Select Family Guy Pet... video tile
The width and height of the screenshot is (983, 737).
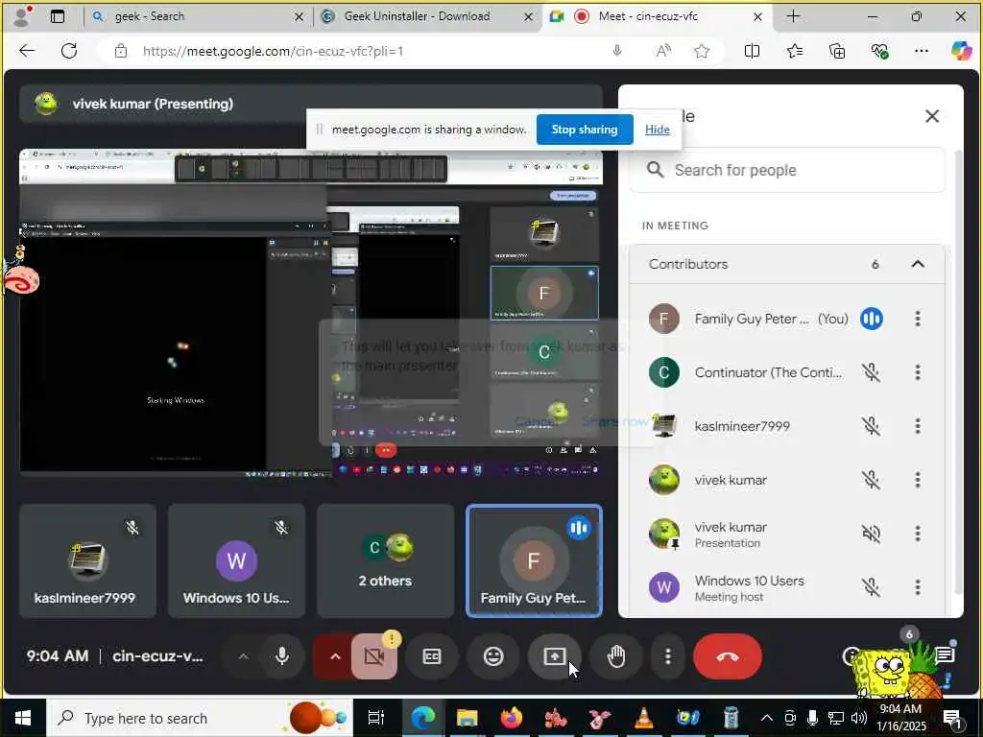pyautogui.click(x=534, y=560)
